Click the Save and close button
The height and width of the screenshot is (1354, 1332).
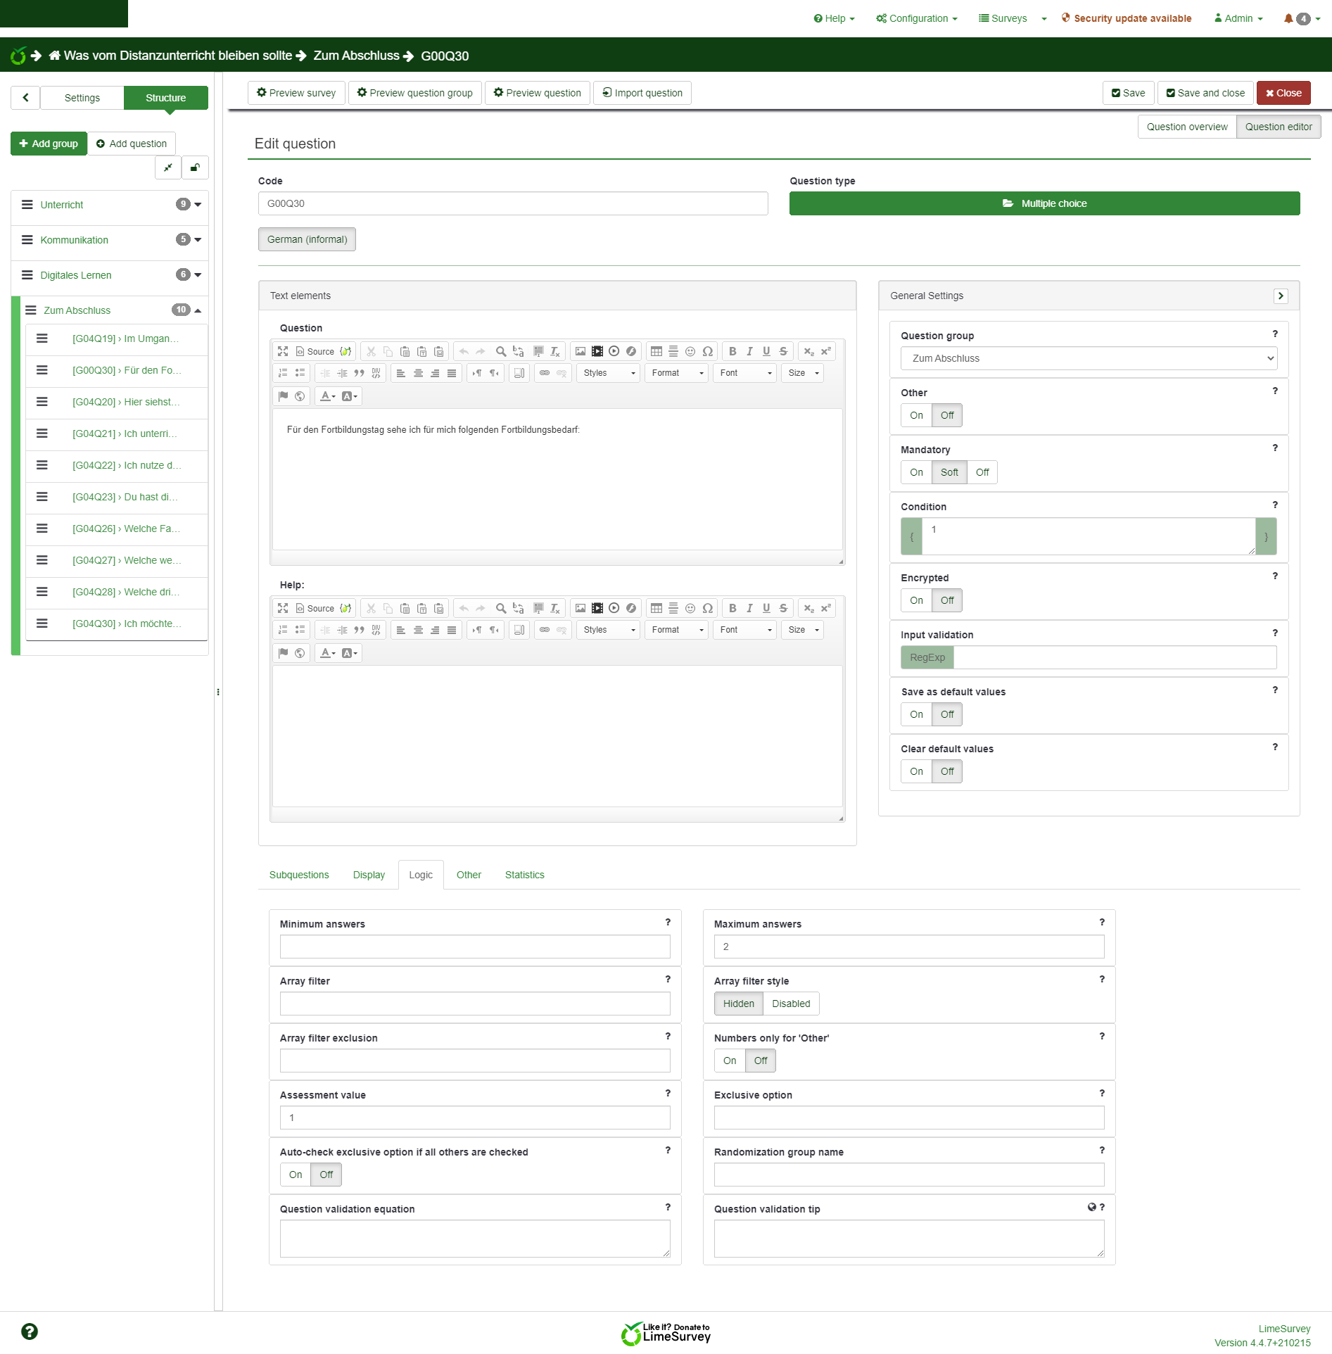coord(1205,93)
